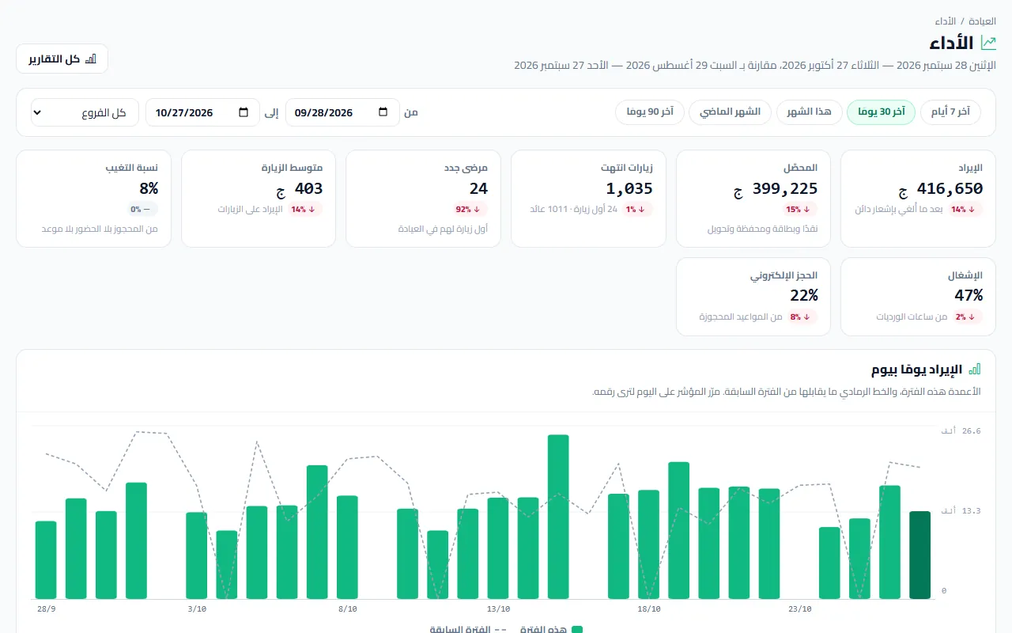Click the 8/10 date axis label
Viewport: 1012px width, 633px height.
(x=348, y=609)
